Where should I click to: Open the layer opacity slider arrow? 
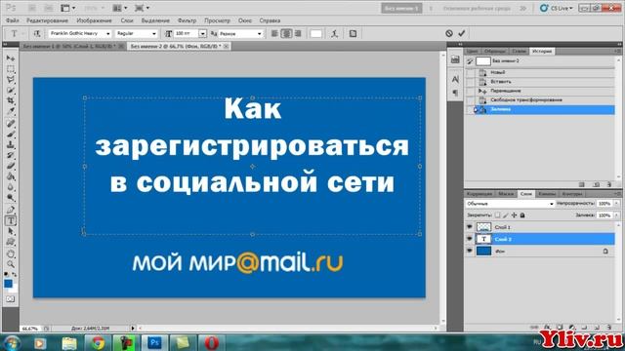click(616, 204)
